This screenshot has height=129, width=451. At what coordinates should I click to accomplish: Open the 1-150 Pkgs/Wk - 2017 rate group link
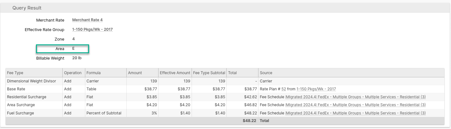[92, 29]
